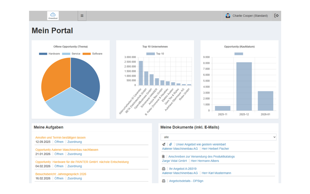The image size is (310, 194).
Task: Click Zuordnung for task dated 16.02.2026
Action: (75, 178)
